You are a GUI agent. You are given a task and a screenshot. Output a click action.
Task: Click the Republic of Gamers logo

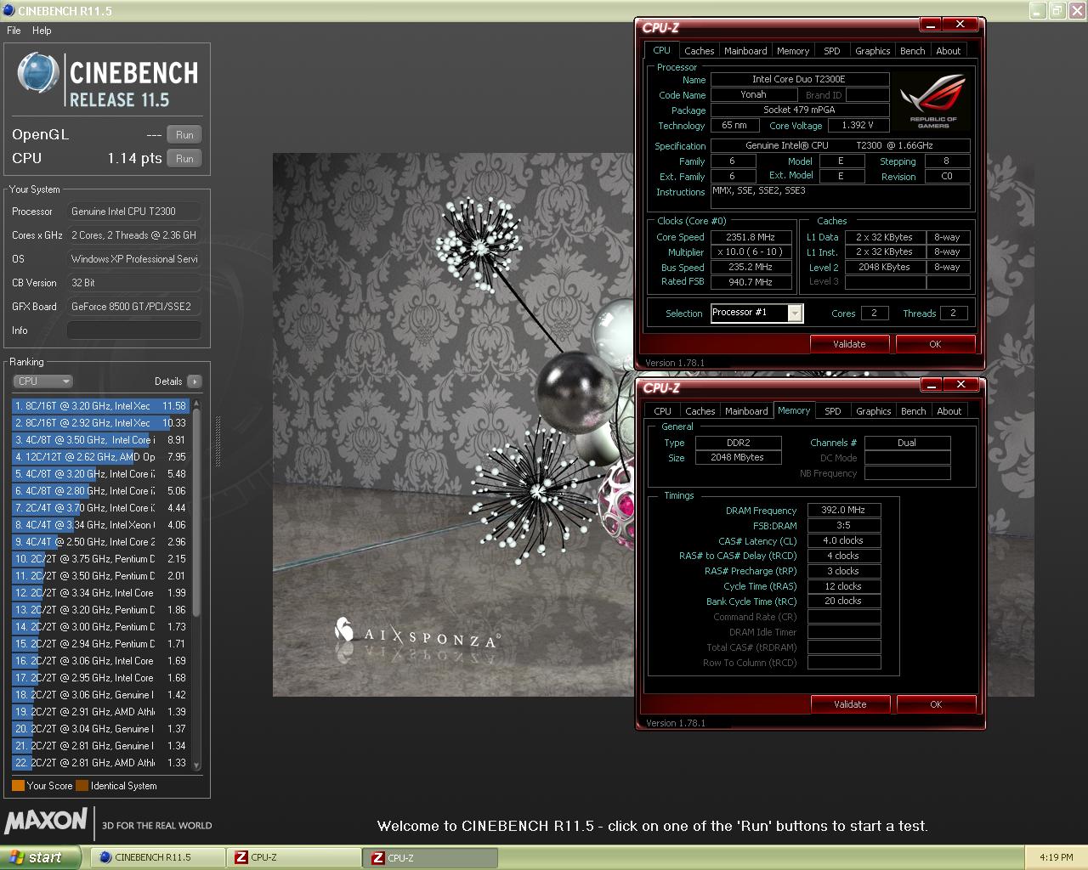pos(933,101)
